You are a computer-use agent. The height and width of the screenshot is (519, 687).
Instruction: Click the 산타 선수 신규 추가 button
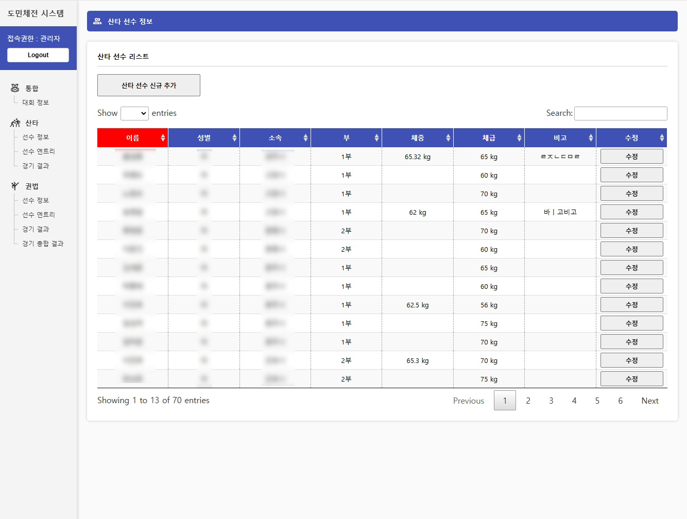click(x=149, y=85)
